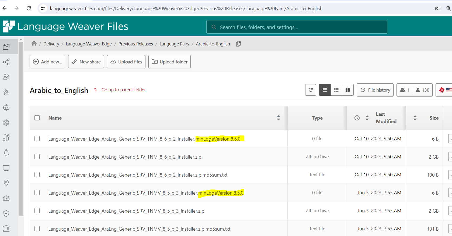Open File history

tap(375, 90)
